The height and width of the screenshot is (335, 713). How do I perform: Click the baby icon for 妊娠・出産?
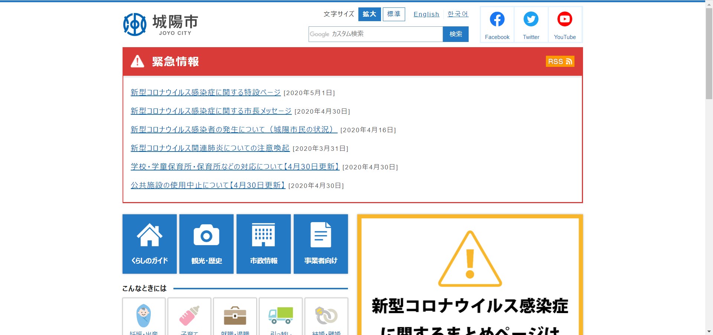pos(144,316)
